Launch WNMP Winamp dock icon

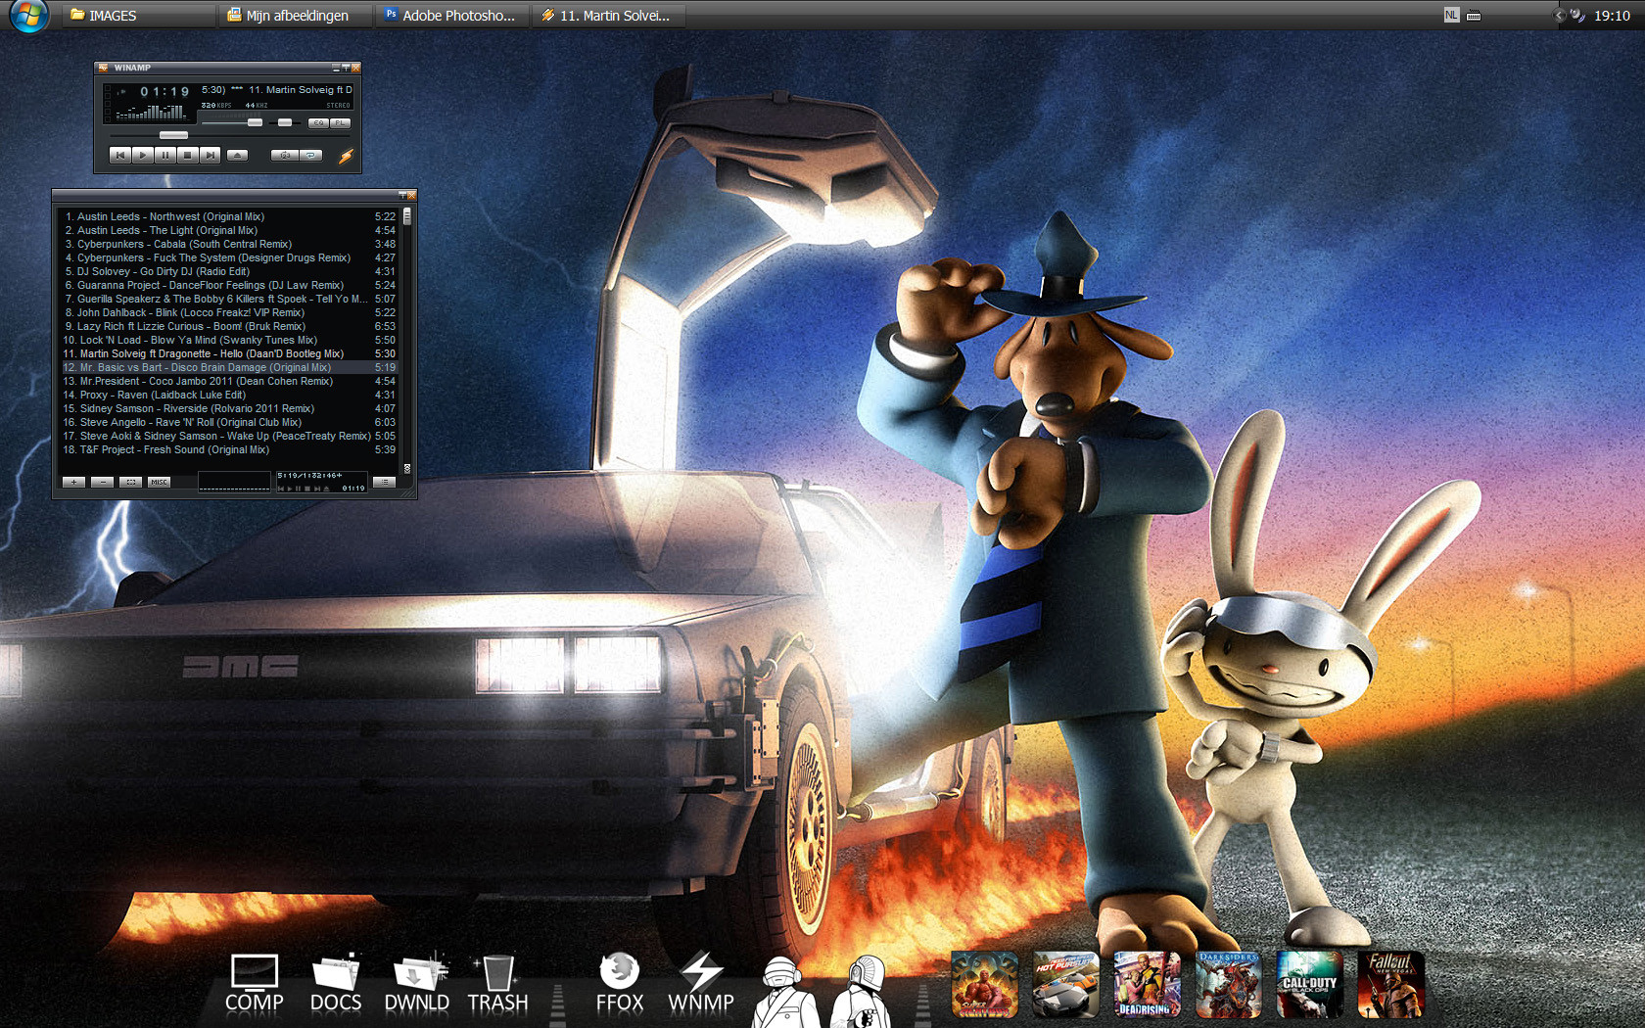(701, 983)
